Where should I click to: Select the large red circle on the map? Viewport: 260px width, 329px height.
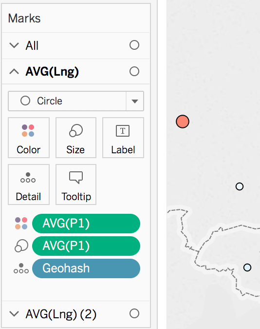183,122
